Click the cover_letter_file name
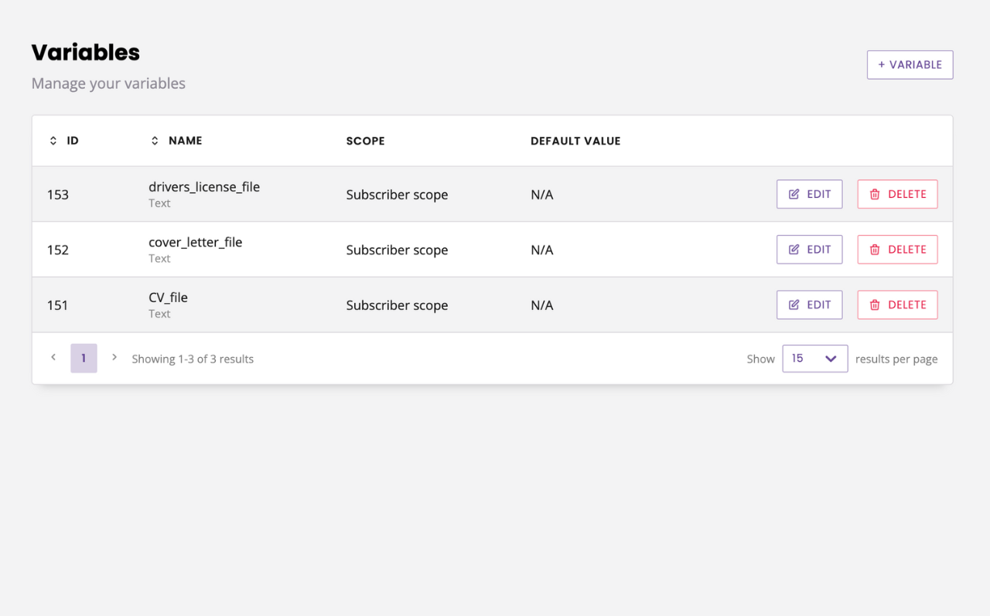The width and height of the screenshot is (990, 616). pyautogui.click(x=195, y=243)
